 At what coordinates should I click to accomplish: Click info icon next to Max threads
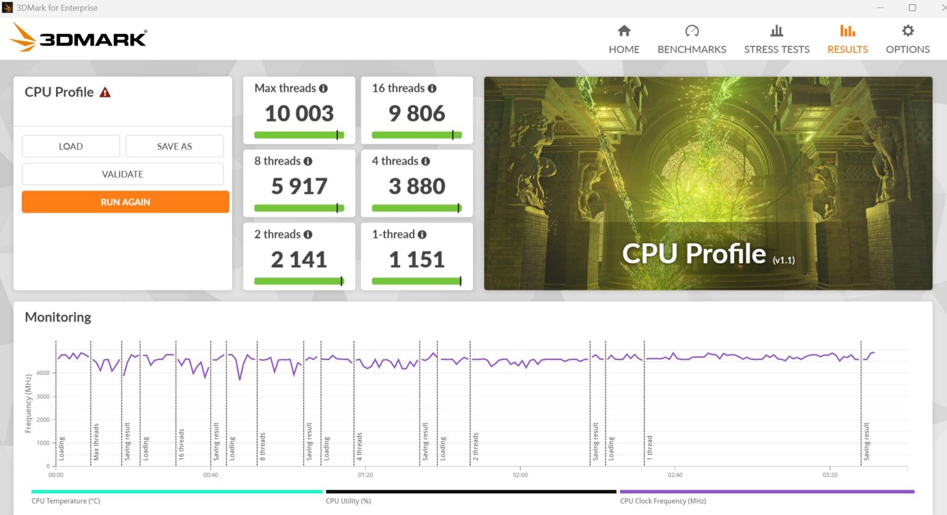[323, 89]
